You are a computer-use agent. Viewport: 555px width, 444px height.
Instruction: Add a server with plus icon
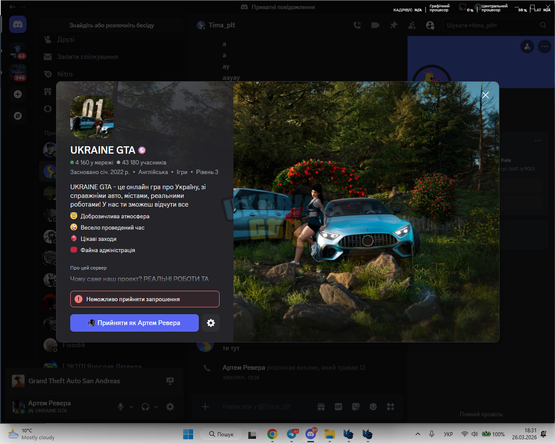click(x=18, y=94)
